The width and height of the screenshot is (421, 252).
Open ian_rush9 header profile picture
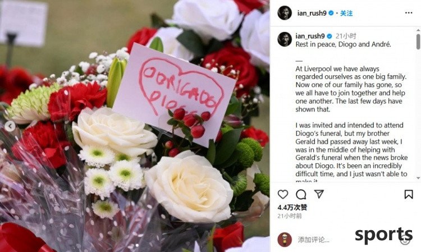(x=285, y=13)
